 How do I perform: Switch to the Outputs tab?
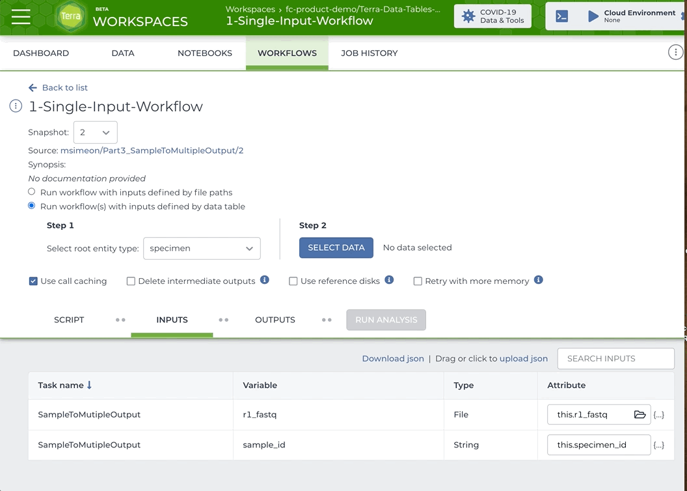tap(275, 320)
